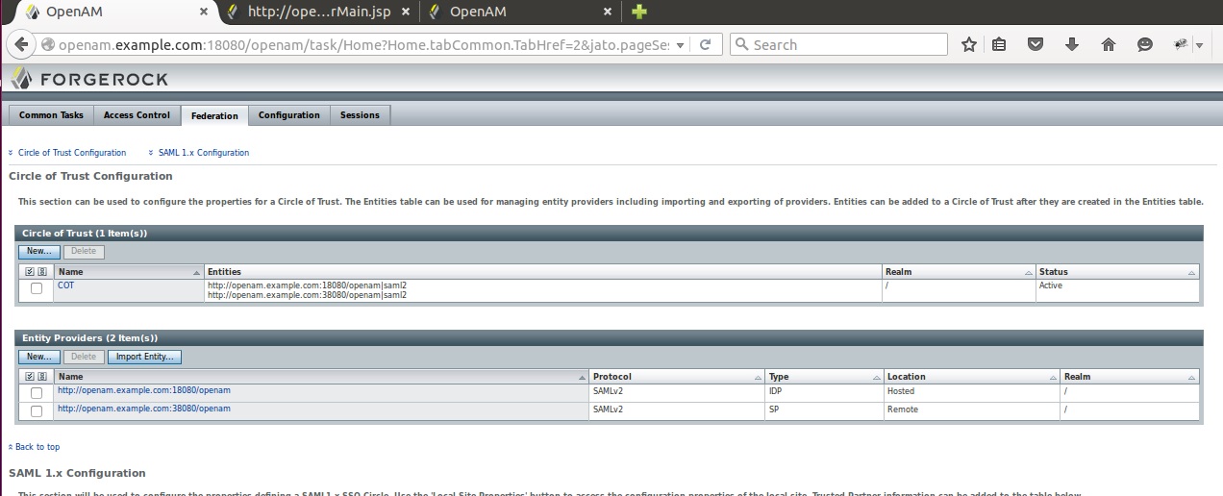Close the first OpenAM tab
Viewport: 1223px width, 496px height.
tap(204, 12)
